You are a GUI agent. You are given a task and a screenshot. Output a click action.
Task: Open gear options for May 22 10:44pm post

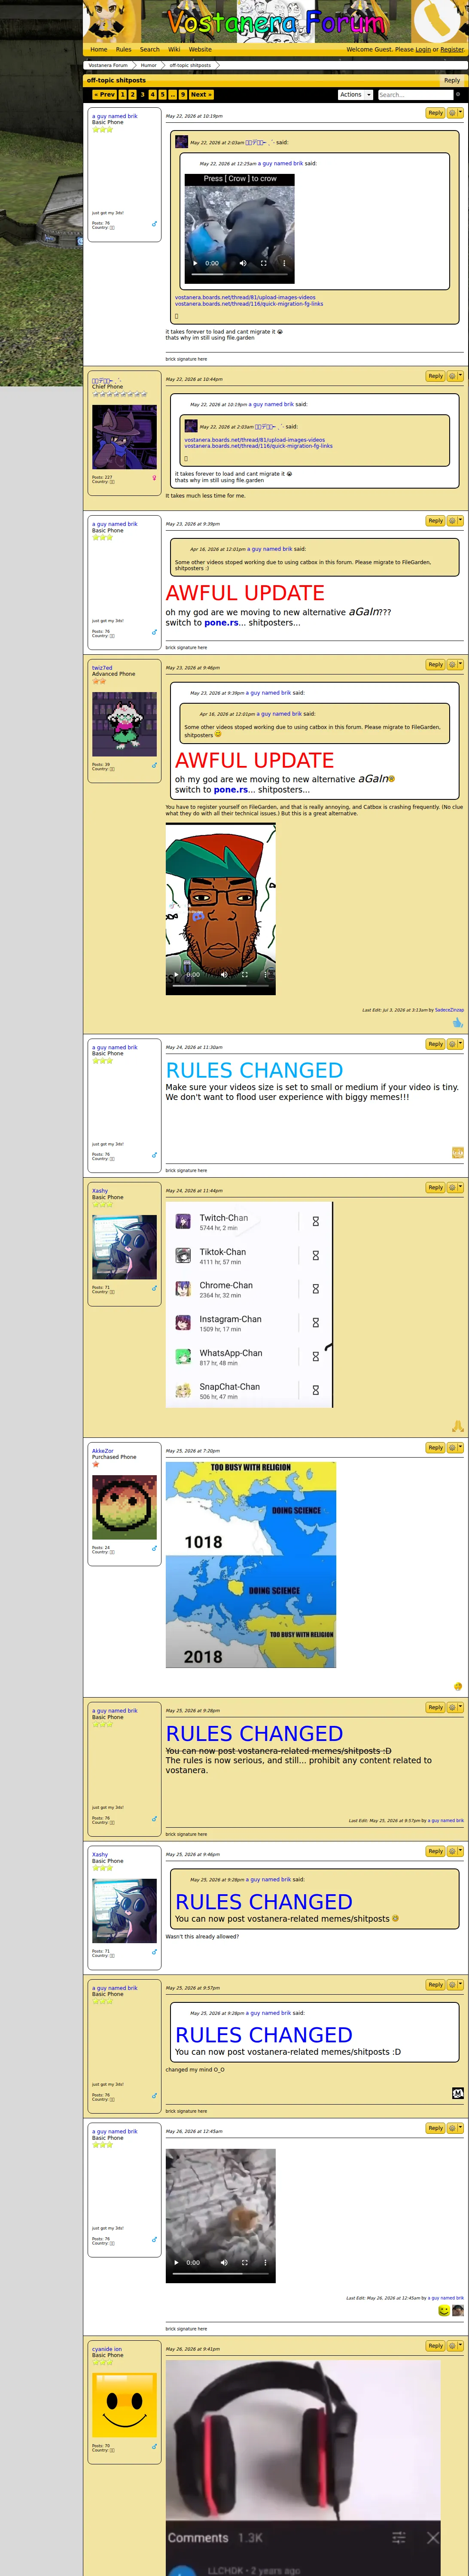click(x=455, y=376)
